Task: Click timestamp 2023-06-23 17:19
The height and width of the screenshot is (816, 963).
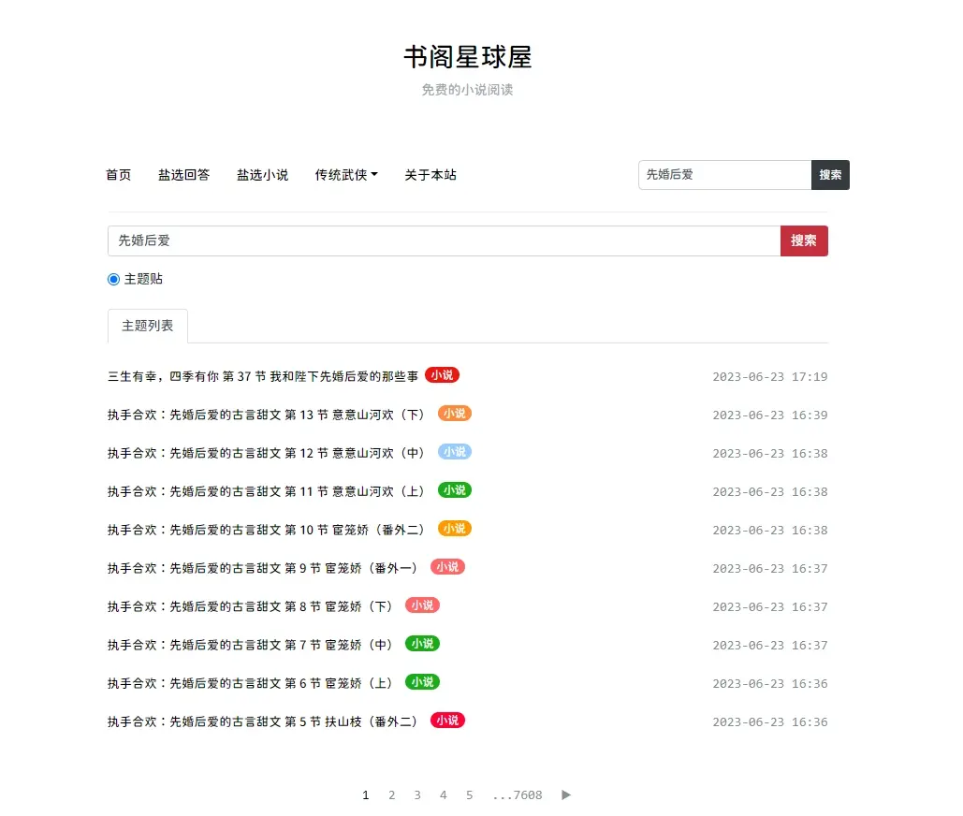Action: click(770, 376)
